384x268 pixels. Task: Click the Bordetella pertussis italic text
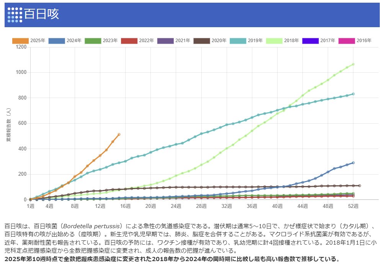(90, 226)
